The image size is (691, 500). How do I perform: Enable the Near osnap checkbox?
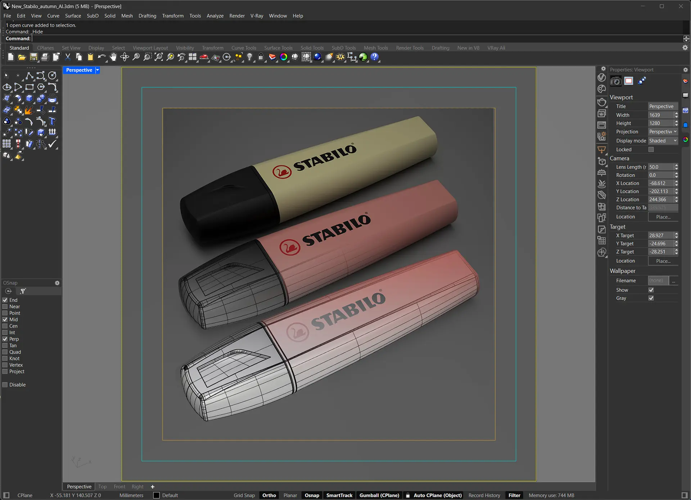[5, 306]
